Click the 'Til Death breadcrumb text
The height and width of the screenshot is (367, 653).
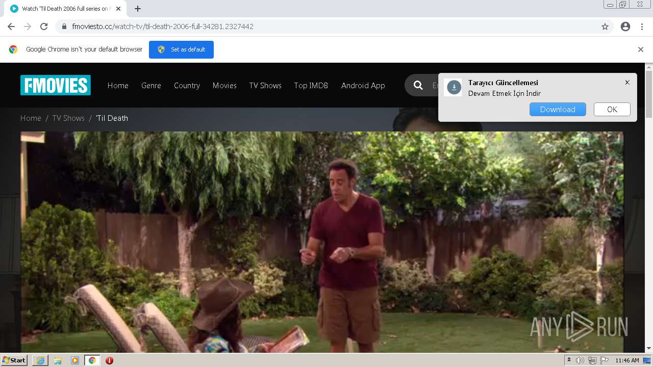112,118
